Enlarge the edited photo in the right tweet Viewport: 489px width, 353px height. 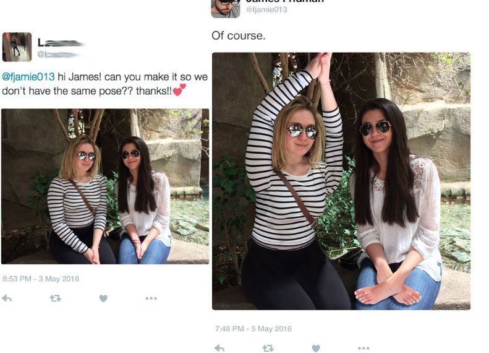tap(341, 181)
